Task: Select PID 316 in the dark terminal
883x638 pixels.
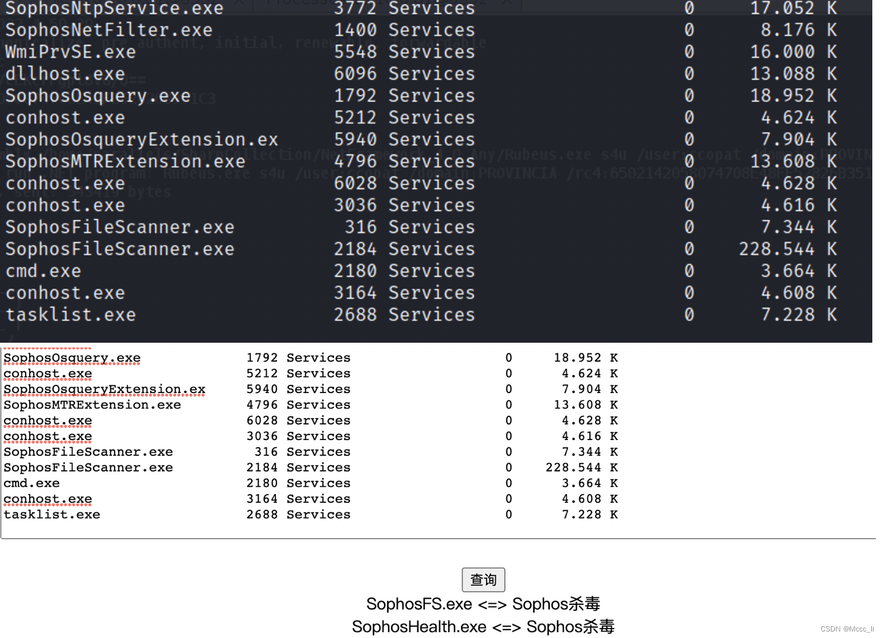Action: pyautogui.click(x=361, y=228)
